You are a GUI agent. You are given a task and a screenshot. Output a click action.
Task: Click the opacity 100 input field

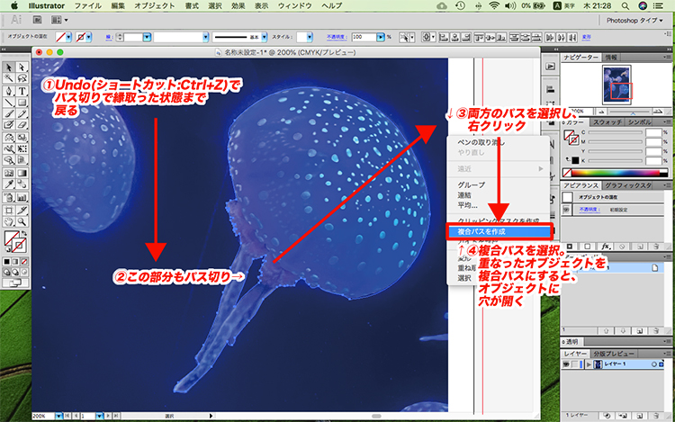click(364, 38)
